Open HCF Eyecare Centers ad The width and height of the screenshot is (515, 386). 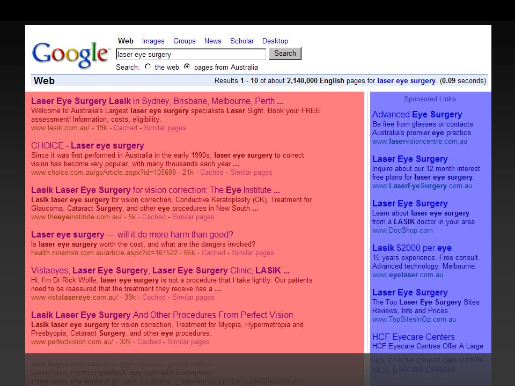point(413,337)
